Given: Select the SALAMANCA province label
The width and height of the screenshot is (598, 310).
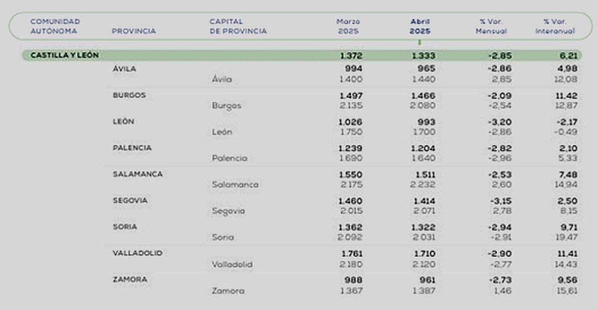Looking at the screenshot, I should (138, 174).
